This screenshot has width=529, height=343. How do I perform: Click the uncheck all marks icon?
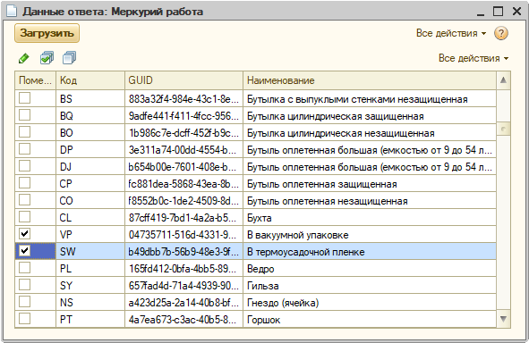[69, 58]
